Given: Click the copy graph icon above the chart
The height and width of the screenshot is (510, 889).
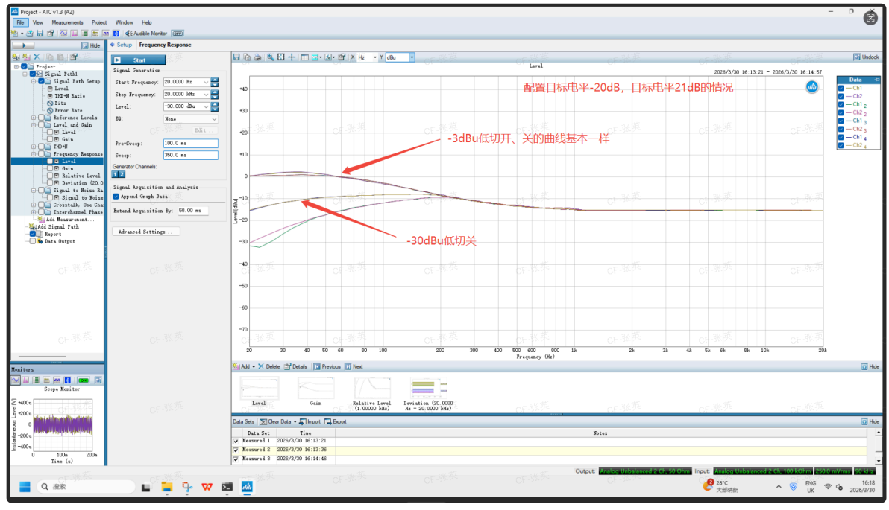Looking at the screenshot, I should pyautogui.click(x=247, y=57).
